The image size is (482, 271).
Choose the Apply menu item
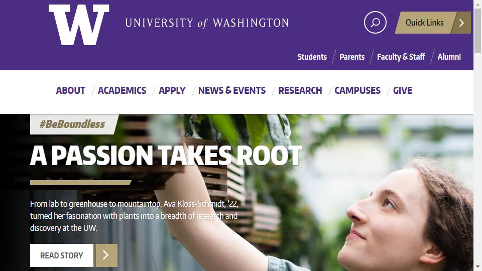[x=172, y=90]
